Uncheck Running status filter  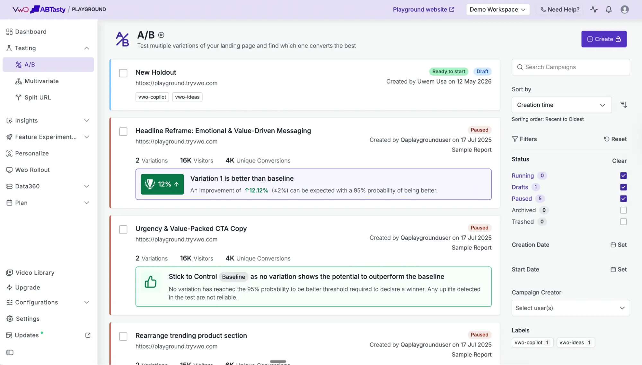coord(623,176)
